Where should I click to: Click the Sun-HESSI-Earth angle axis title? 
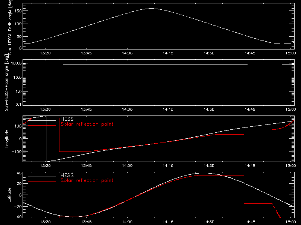(10, 27)
